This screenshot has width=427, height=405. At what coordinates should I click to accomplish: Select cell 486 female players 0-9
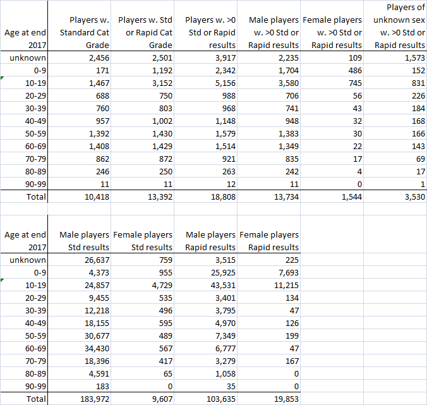pyautogui.click(x=332, y=70)
